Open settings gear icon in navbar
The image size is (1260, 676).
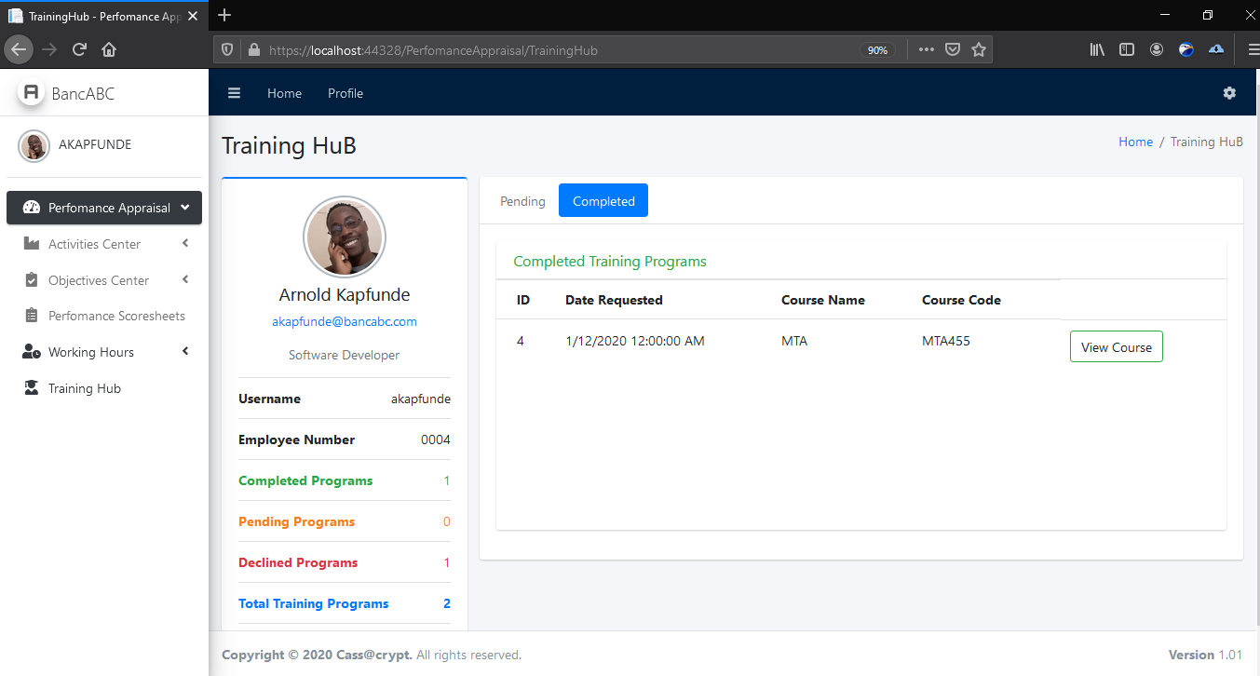(x=1229, y=93)
